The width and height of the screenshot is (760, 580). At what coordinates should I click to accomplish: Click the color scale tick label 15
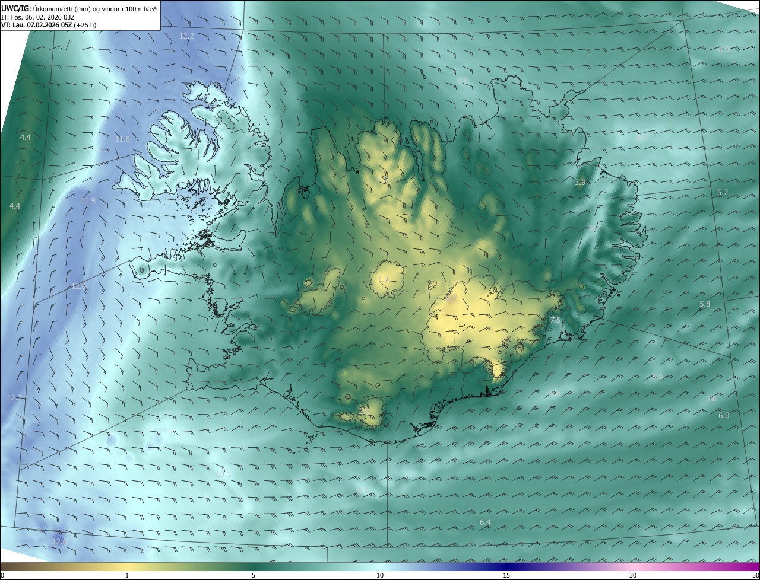coord(506,575)
